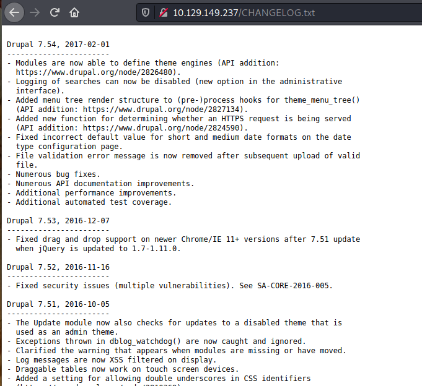Click the line "when jQuery is updated to 1.7-1.11.0."
The width and height of the screenshot is (422, 386).
99,249
